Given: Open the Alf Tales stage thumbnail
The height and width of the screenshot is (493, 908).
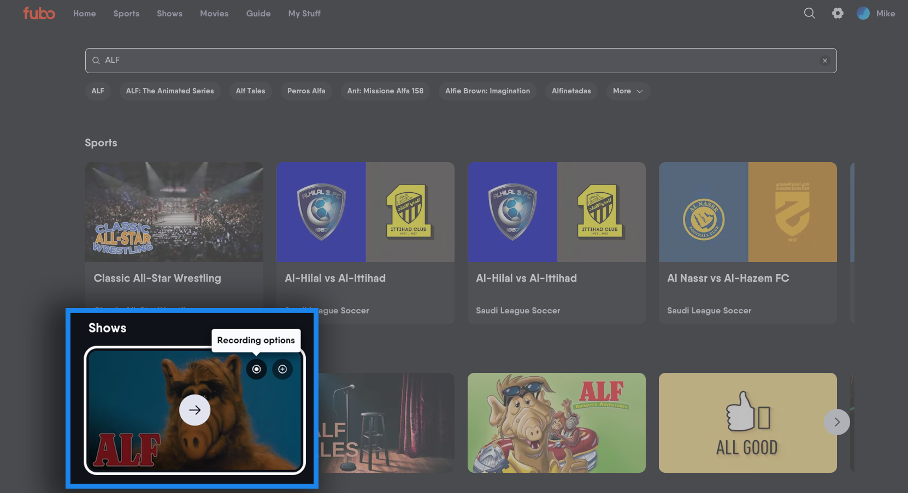Looking at the screenshot, I should [x=386, y=423].
